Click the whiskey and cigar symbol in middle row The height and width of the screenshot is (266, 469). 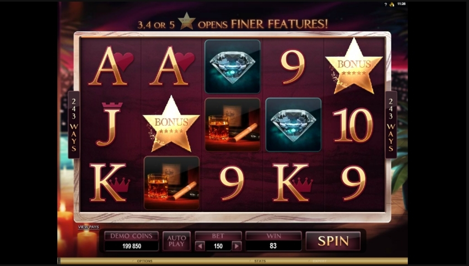click(233, 124)
